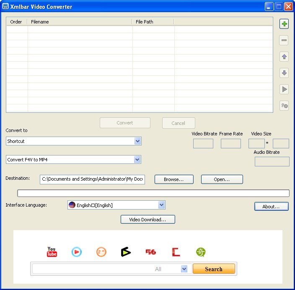Click the Destination path input field
Image resolution: width=295 pixels, height=290 pixels.
(92, 179)
